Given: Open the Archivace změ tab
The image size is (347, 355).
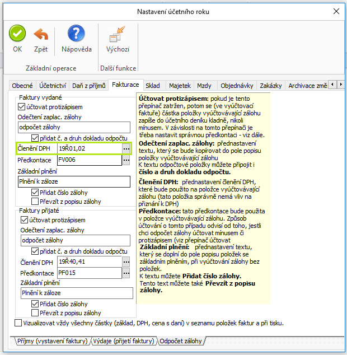Looking at the screenshot, I should 307,86.
